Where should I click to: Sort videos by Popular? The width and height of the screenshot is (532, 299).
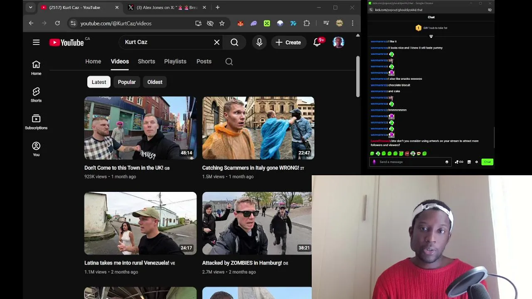coord(127,82)
